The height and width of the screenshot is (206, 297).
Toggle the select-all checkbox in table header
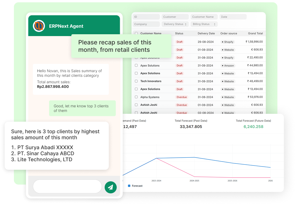pyautogui.click(x=136, y=33)
